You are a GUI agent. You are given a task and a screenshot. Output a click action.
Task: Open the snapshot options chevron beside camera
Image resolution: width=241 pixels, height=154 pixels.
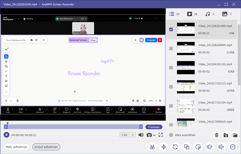click(154, 135)
